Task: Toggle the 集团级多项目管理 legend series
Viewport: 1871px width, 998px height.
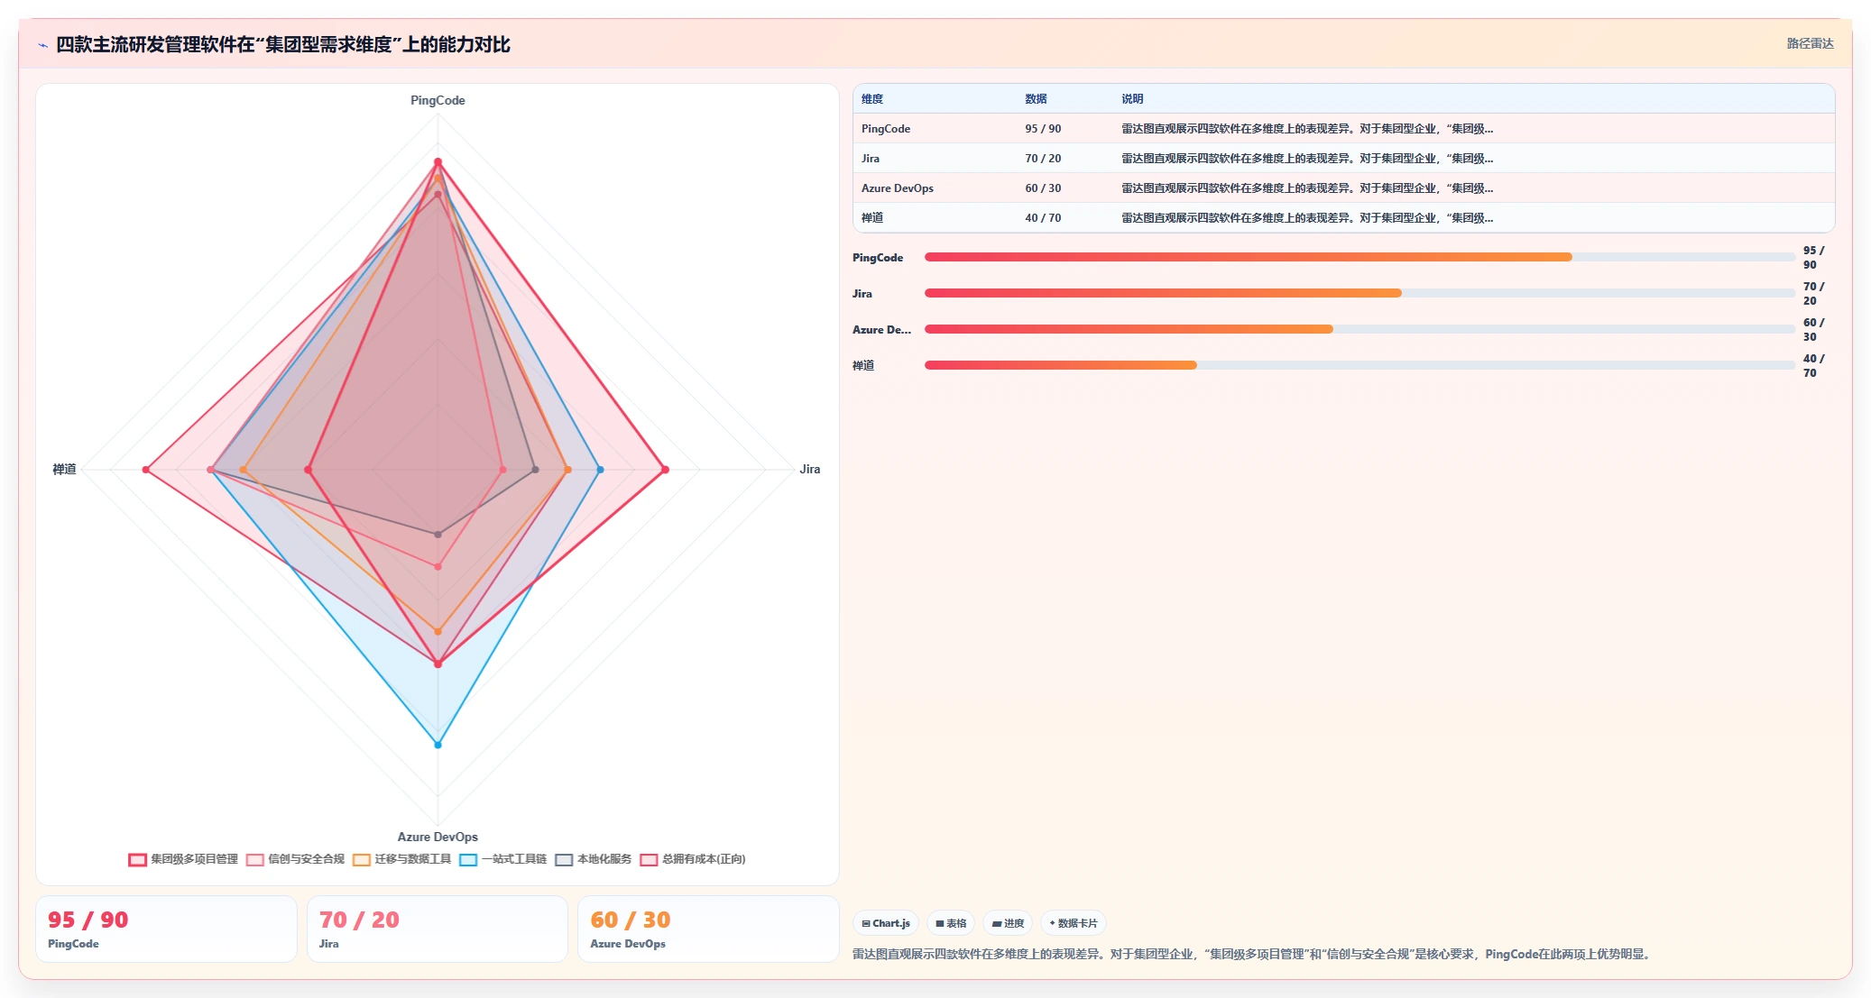Action: click(183, 859)
